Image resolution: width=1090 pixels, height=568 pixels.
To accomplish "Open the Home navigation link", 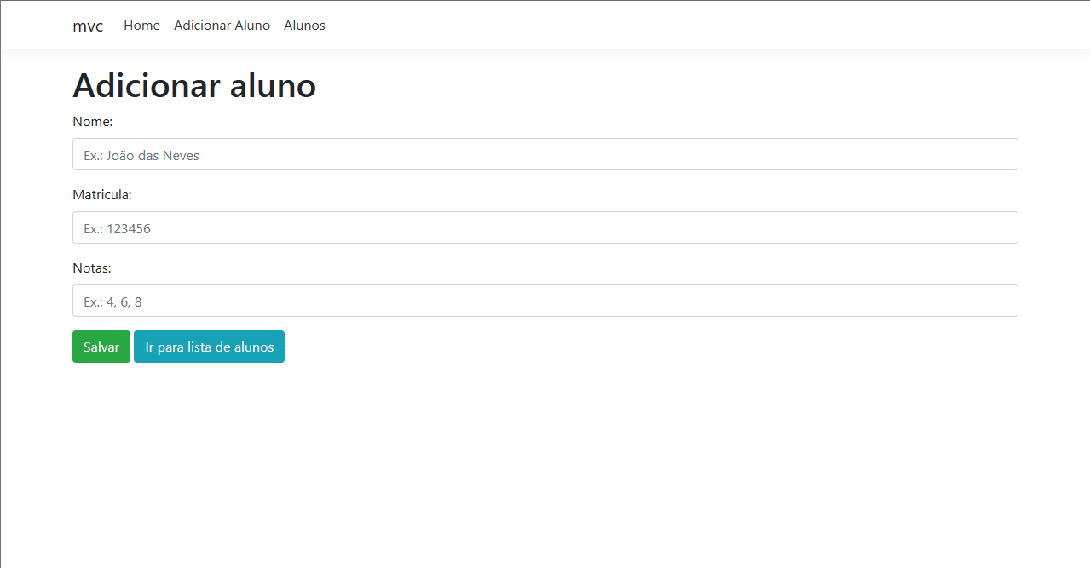I will [141, 26].
